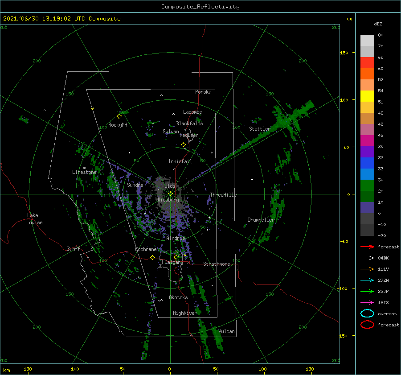The height and width of the screenshot is (375, 401).
Task: Click the ThreeHills label
Action: 224,195
